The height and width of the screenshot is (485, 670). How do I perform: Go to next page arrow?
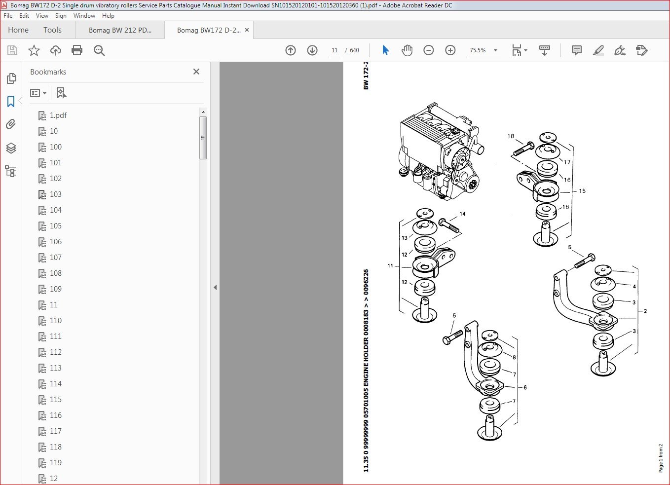tap(312, 50)
